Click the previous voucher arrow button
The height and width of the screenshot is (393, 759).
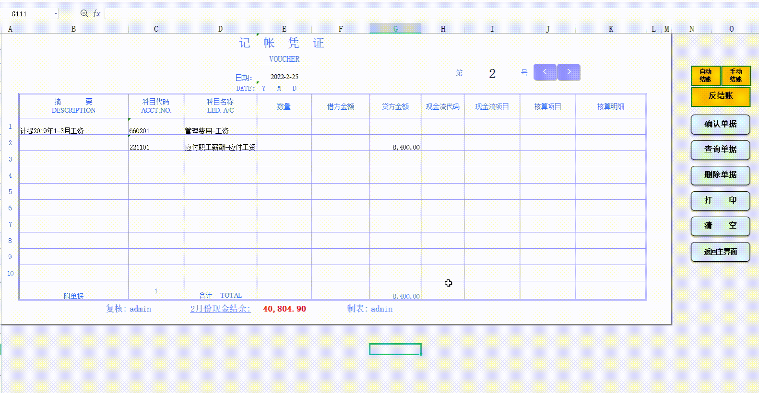tap(545, 72)
